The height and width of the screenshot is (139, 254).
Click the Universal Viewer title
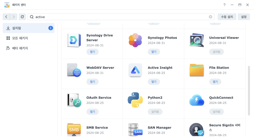coord(224,38)
